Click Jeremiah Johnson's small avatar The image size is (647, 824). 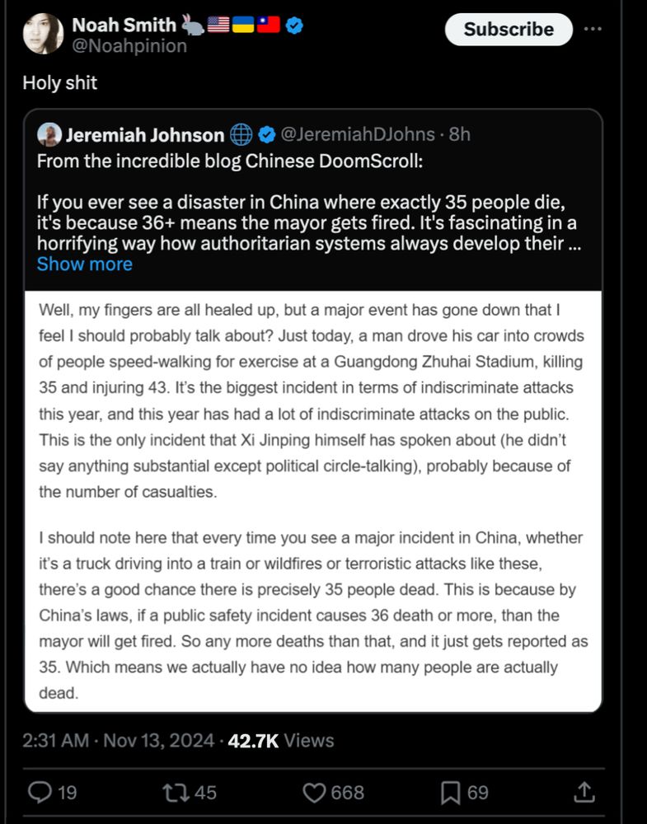pyautogui.click(x=49, y=134)
